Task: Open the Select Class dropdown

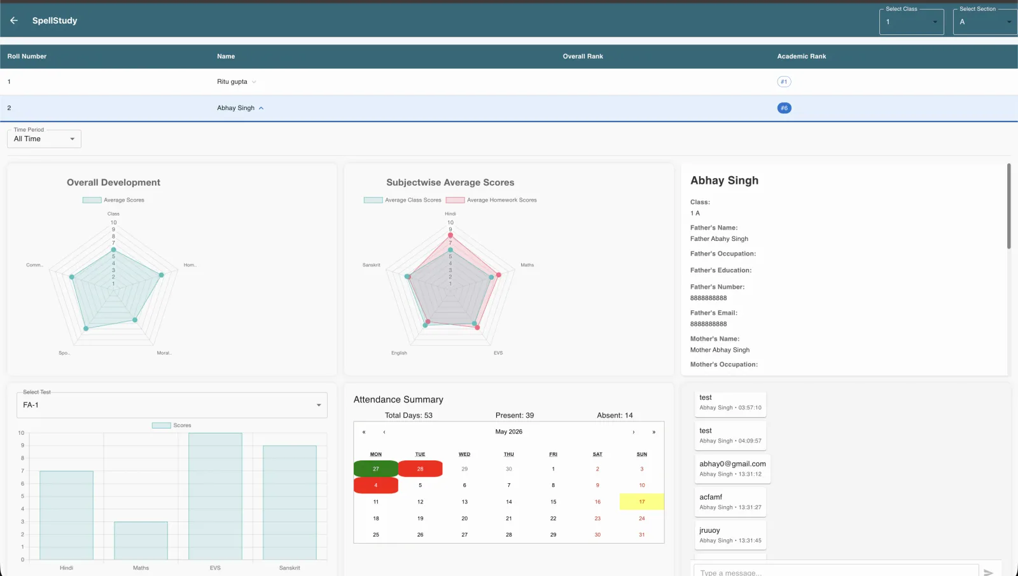Action: (911, 22)
